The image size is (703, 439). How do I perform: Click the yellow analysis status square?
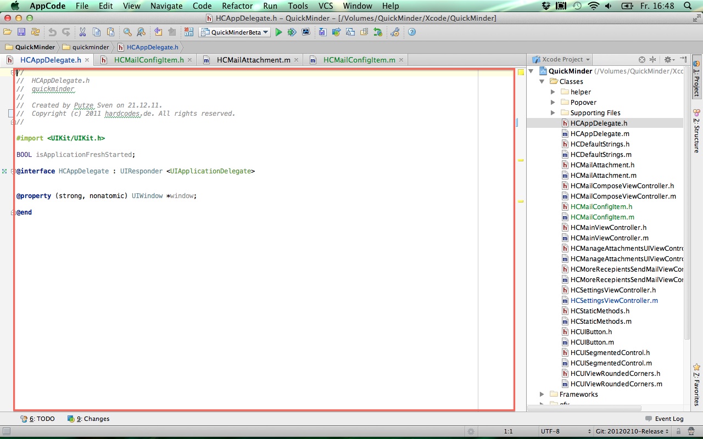point(521,72)
